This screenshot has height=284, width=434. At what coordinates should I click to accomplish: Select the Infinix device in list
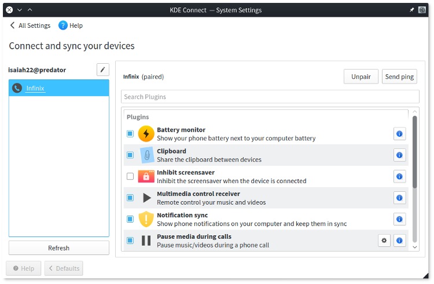[59, 88]
